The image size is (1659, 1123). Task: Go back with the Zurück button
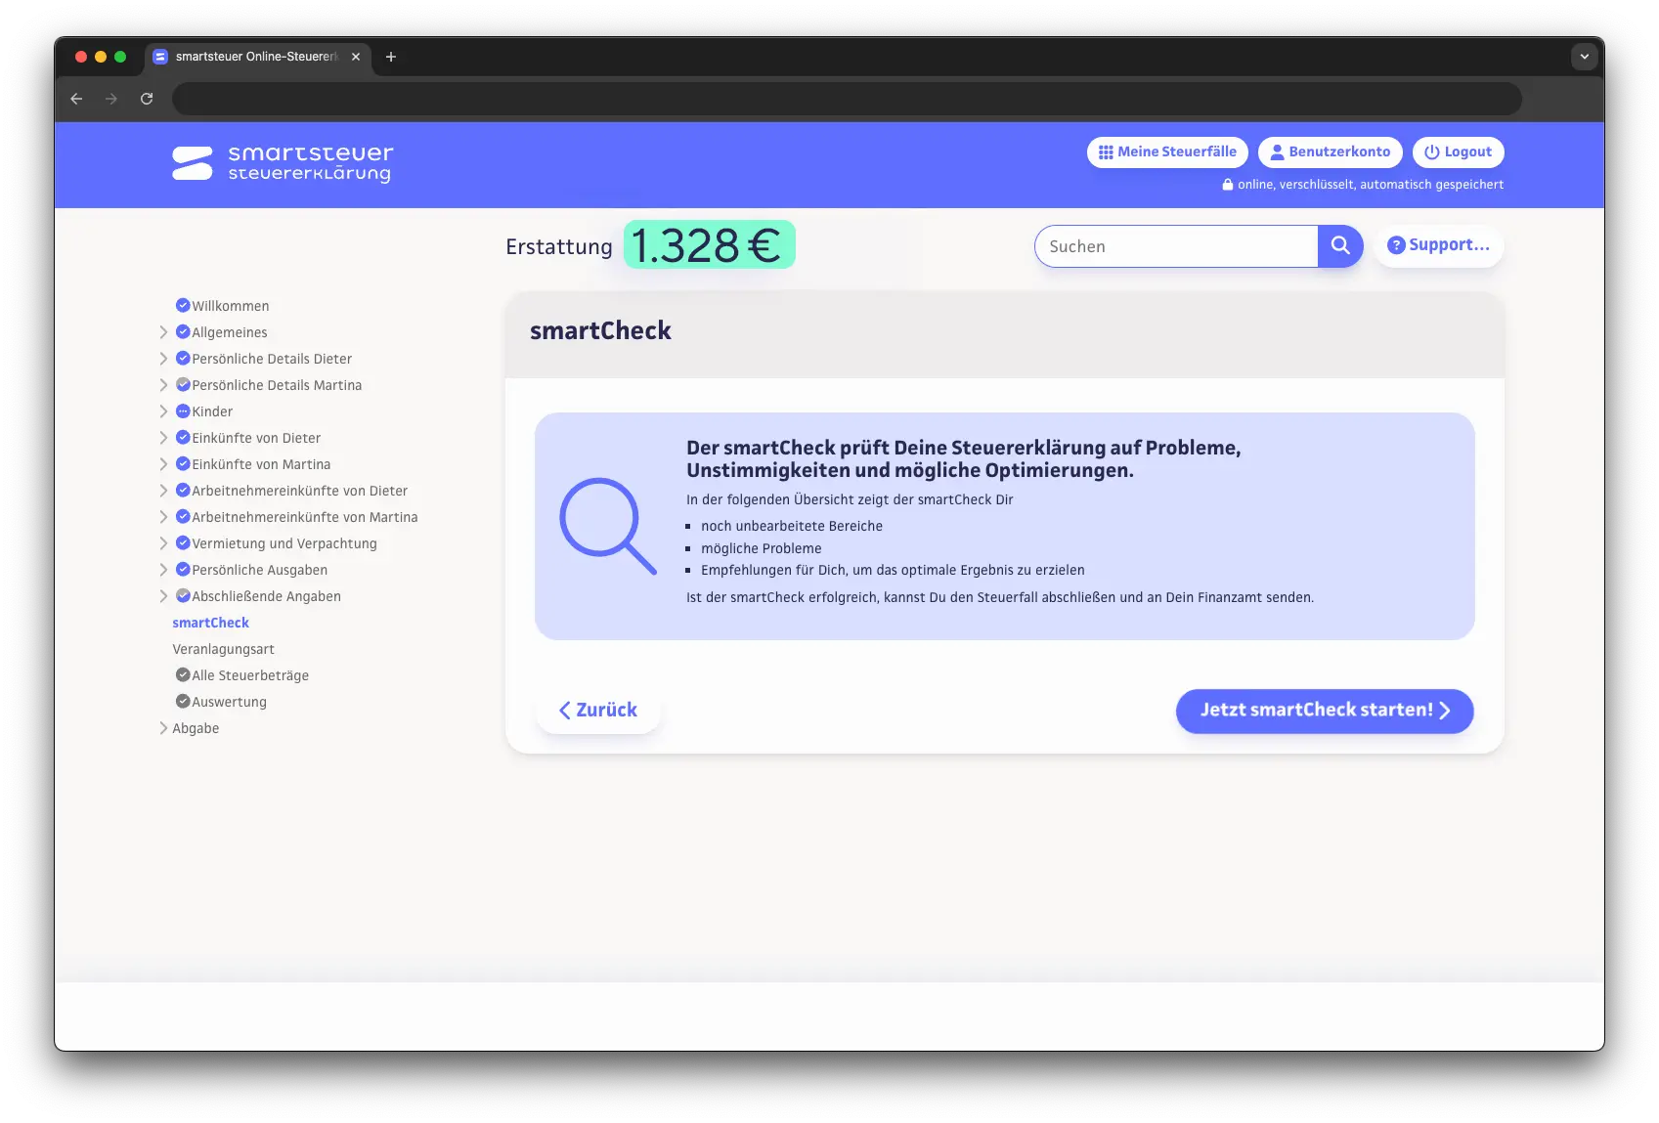598,711
